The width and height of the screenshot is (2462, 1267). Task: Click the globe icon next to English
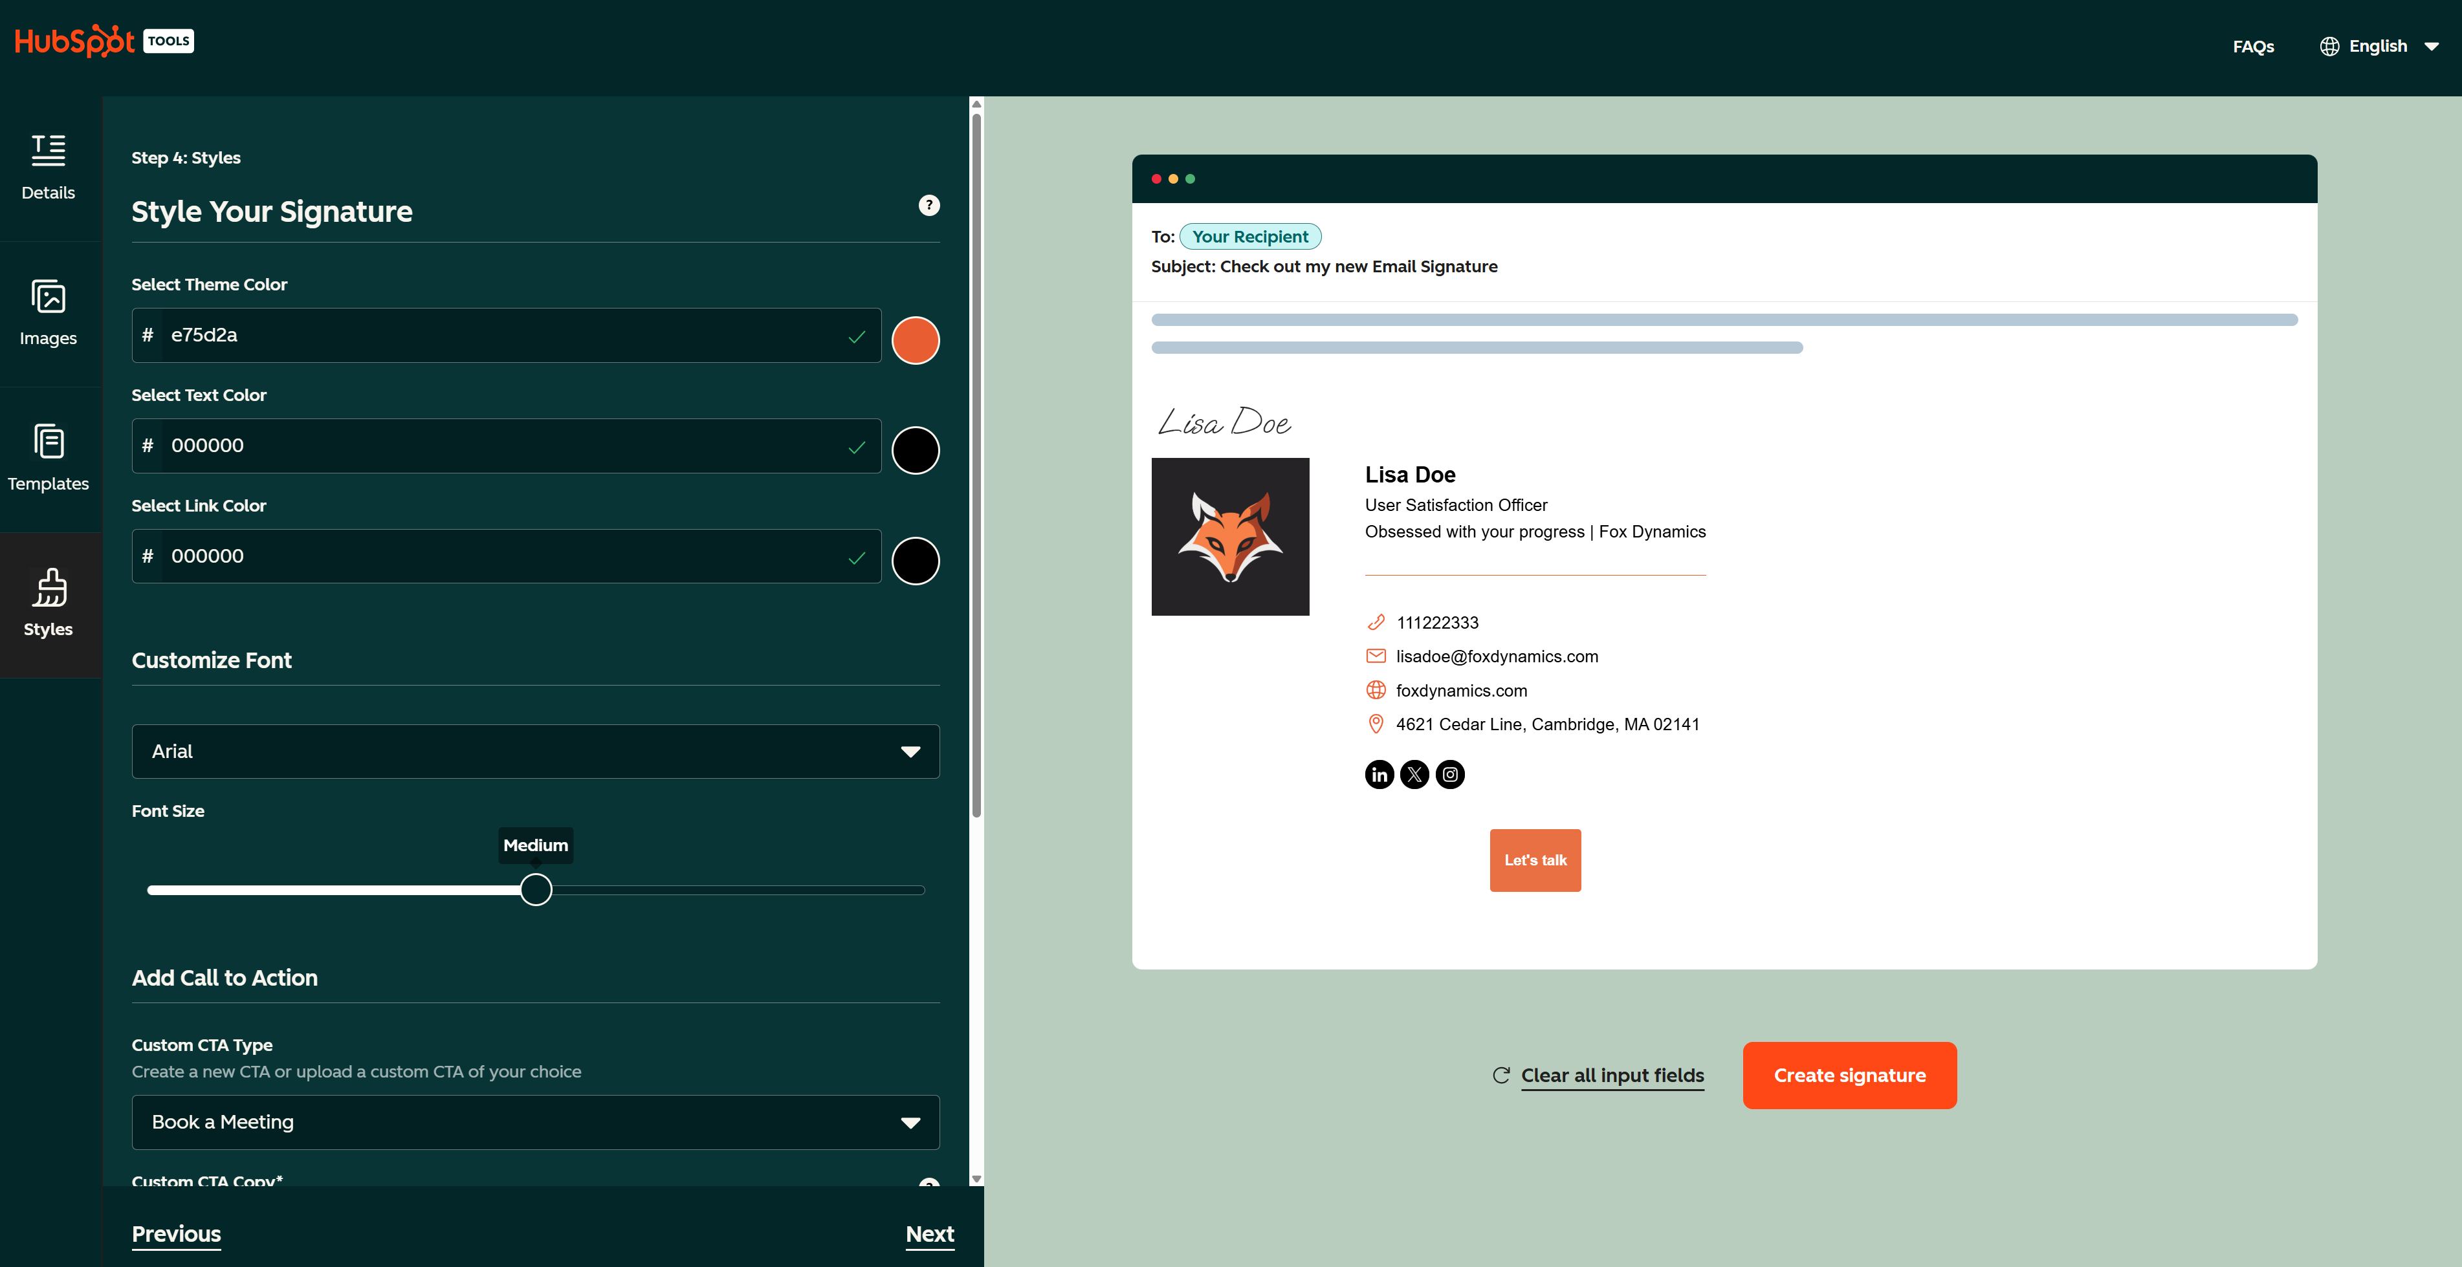point(2329,45)
